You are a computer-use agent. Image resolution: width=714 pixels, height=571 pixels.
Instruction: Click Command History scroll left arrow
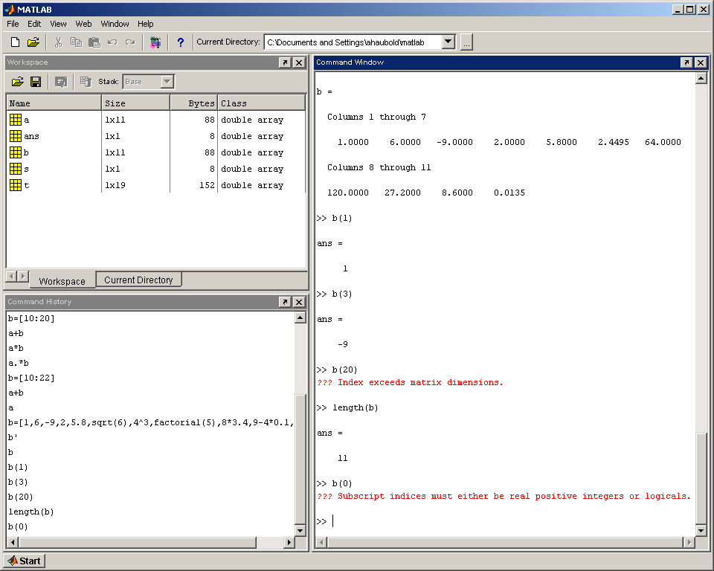[x=13, y=542]
